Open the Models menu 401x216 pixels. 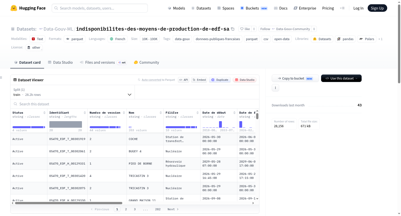click(x=176, y=8)
